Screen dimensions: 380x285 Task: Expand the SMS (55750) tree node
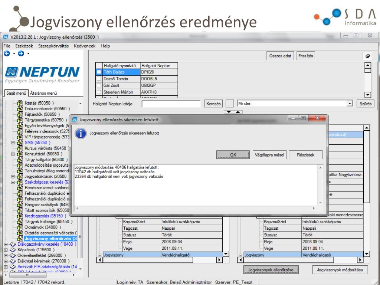(13, 143)
